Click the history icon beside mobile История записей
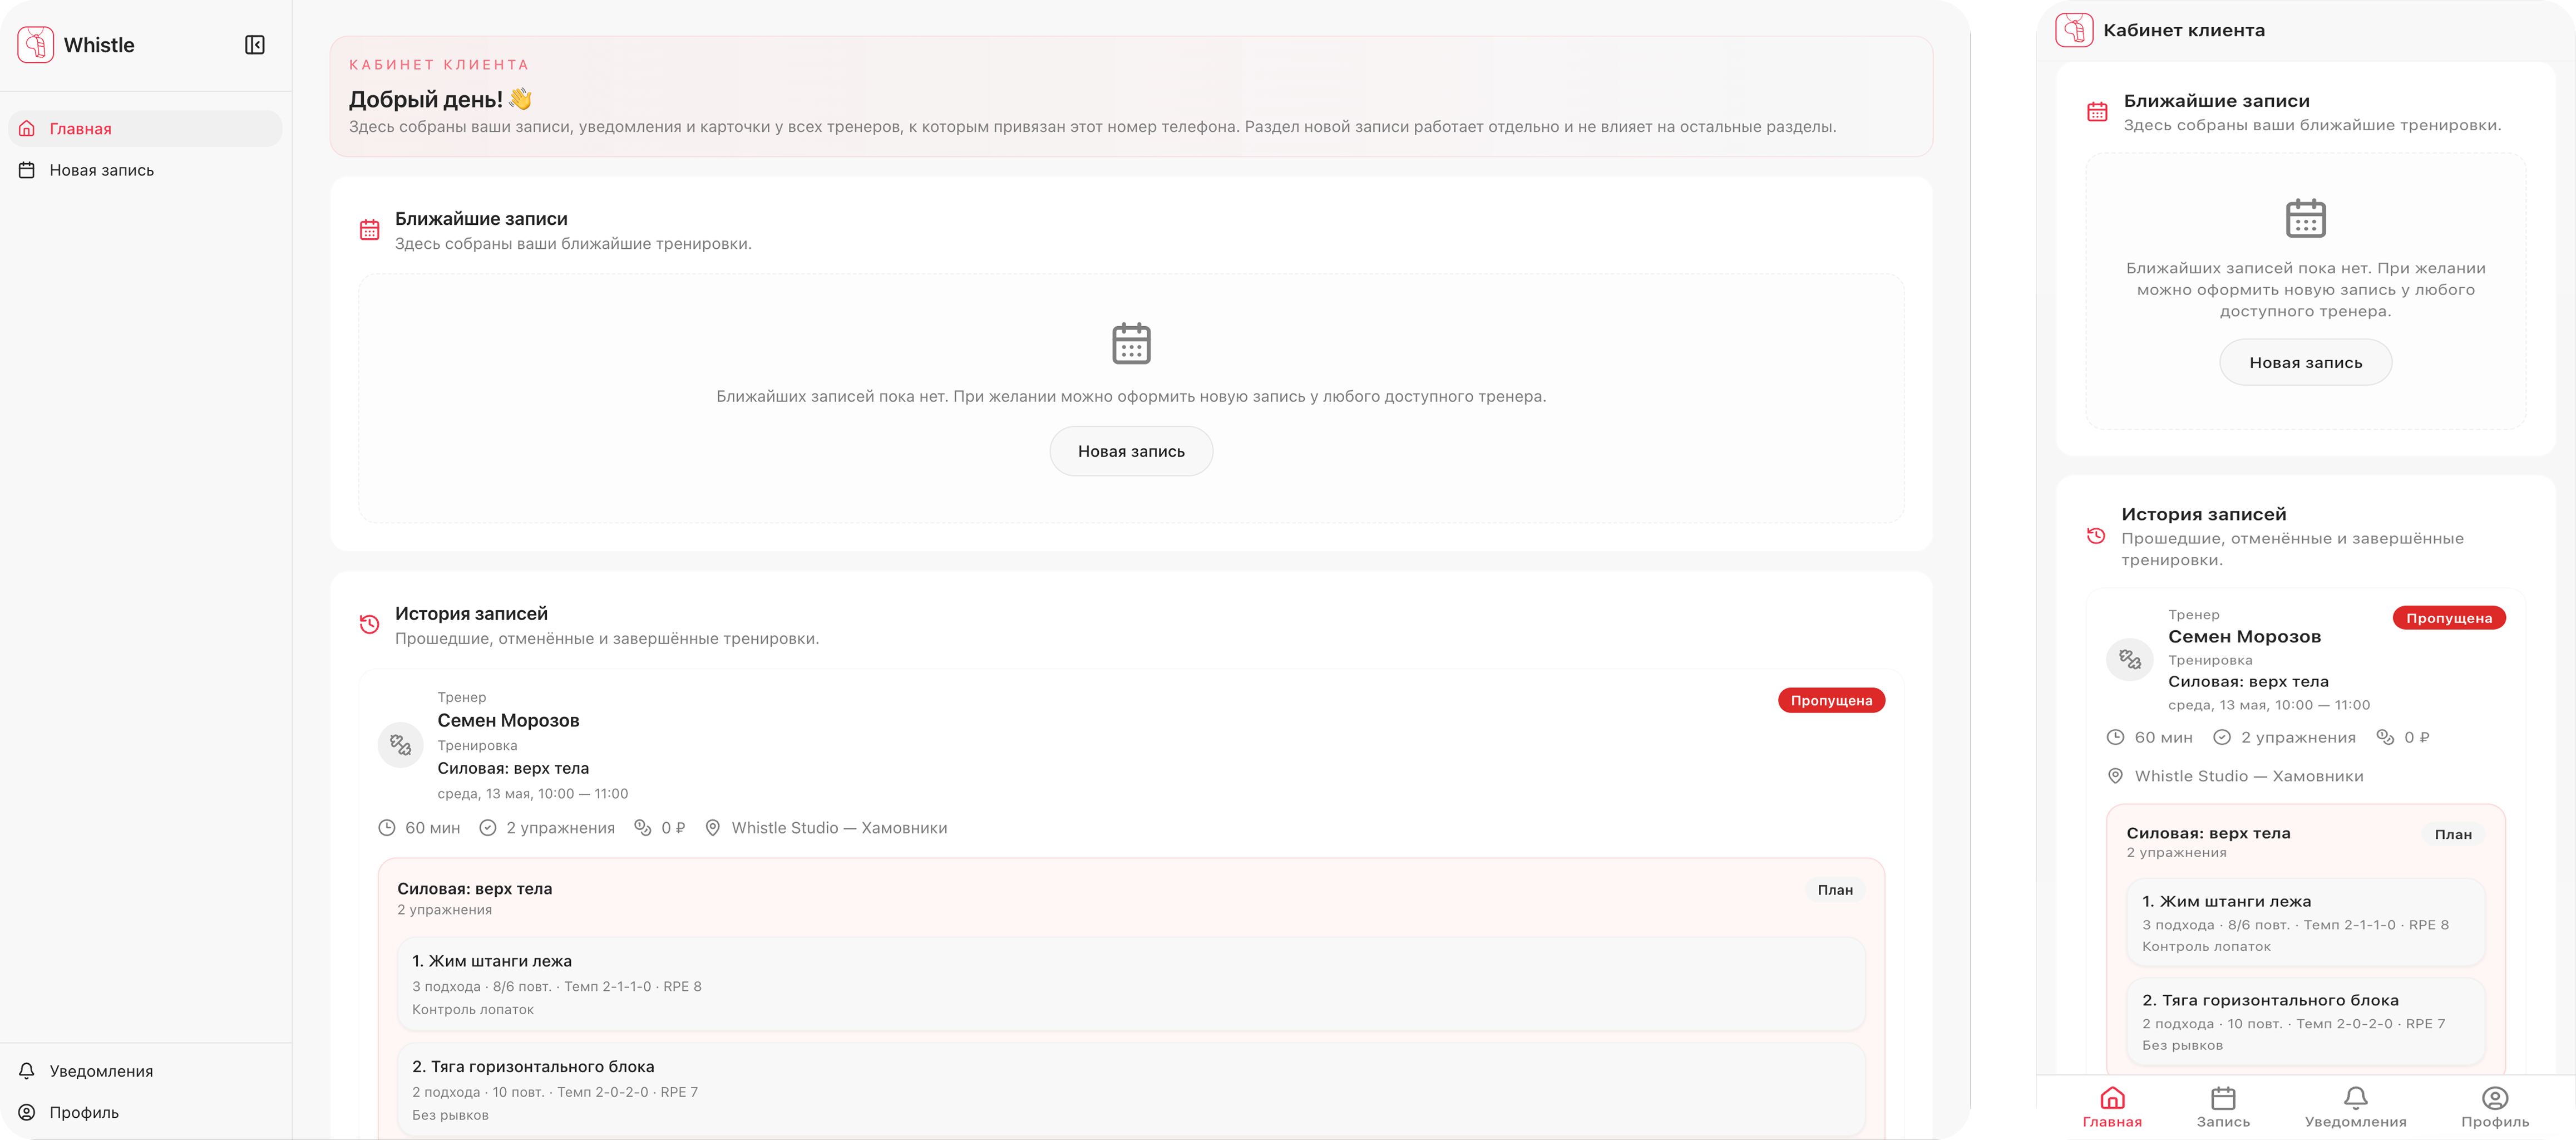Screen dimensions: 2576x1140 click(2096, 535)
